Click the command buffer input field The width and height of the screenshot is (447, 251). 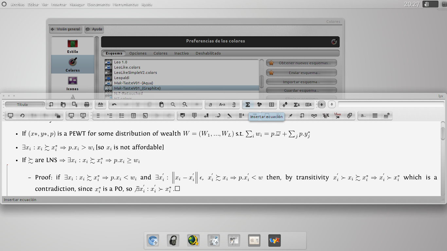click(391, 104)
